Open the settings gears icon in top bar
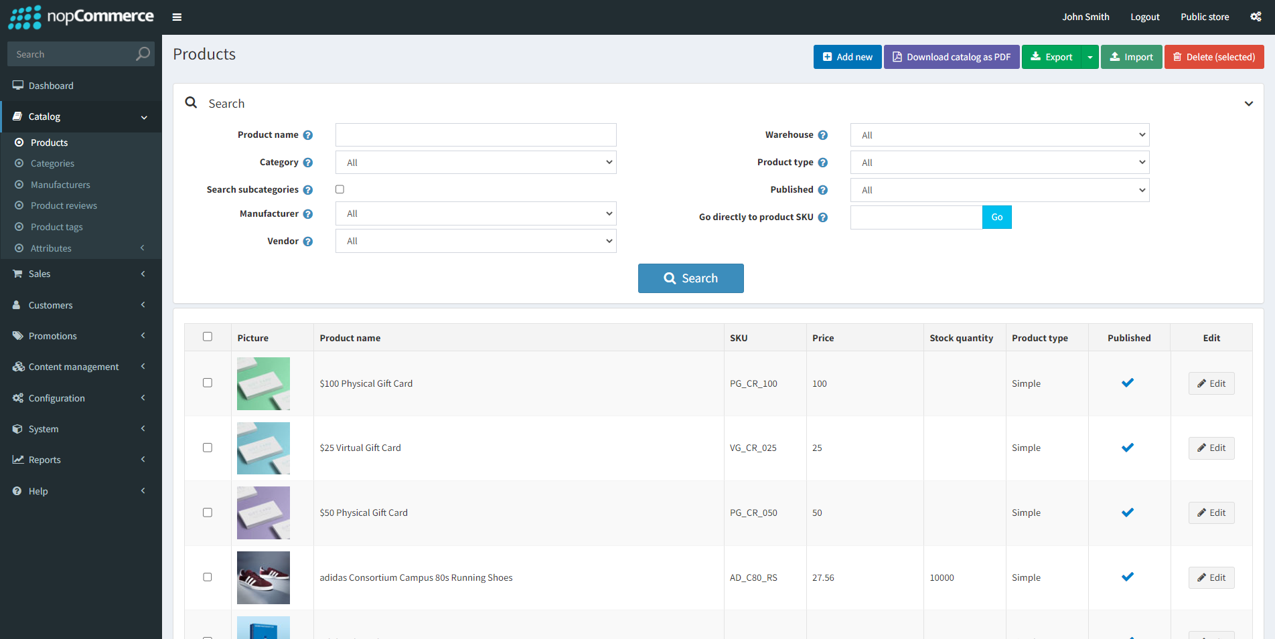Viewport: 1275px width, 639px height. (1256, 17)
